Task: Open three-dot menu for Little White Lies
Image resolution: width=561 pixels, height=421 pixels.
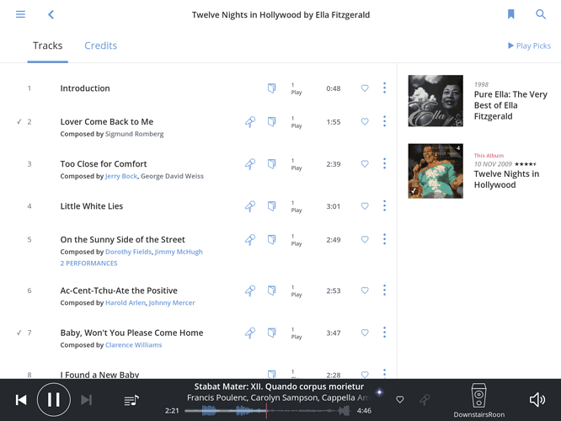Action: 385,205
